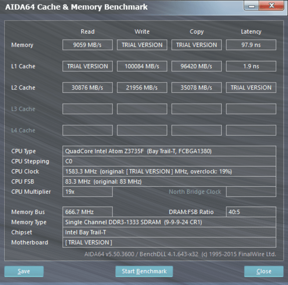
Task: Select L1 Cache Write 100084 MB/s
Action: click(142, 66)
